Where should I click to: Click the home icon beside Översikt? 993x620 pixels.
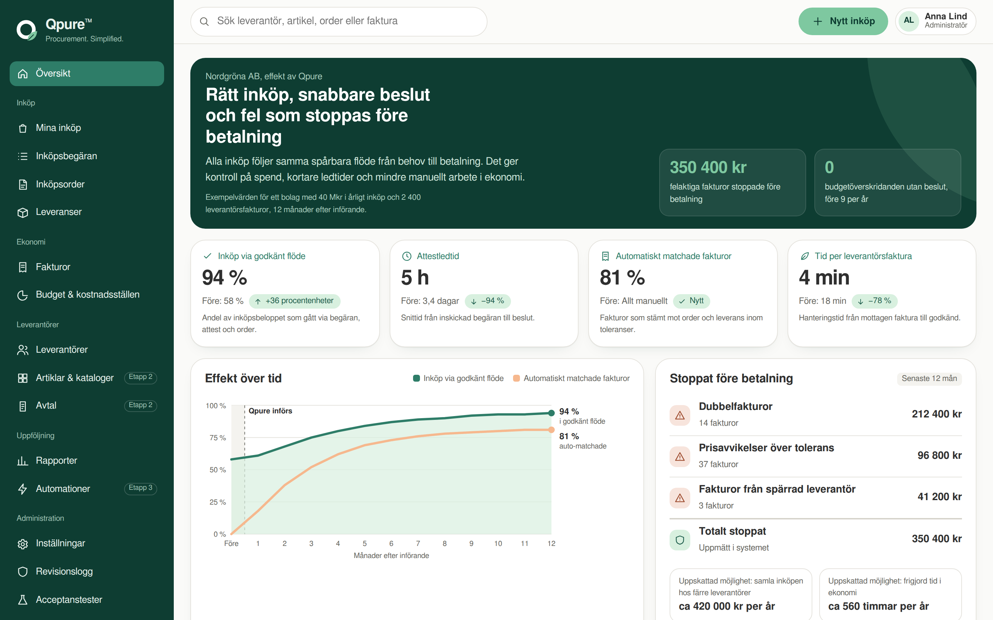pos(23,73)
